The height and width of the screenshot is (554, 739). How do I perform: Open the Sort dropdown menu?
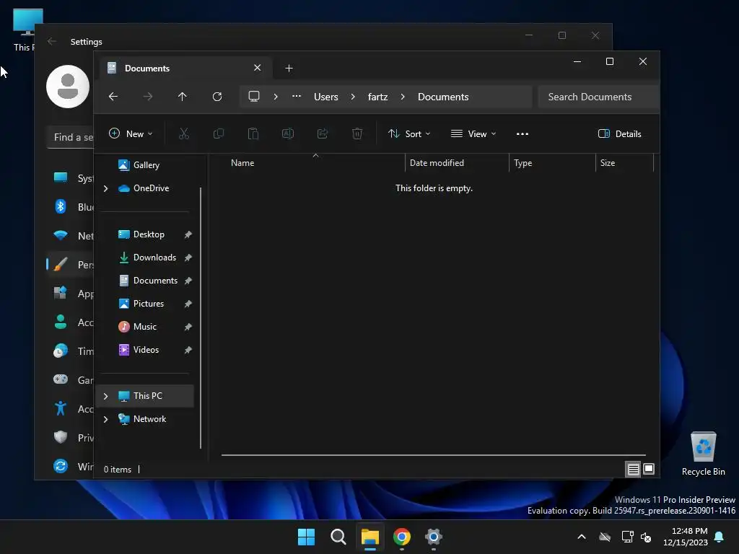pyautogui.click(x=409, y=133)
